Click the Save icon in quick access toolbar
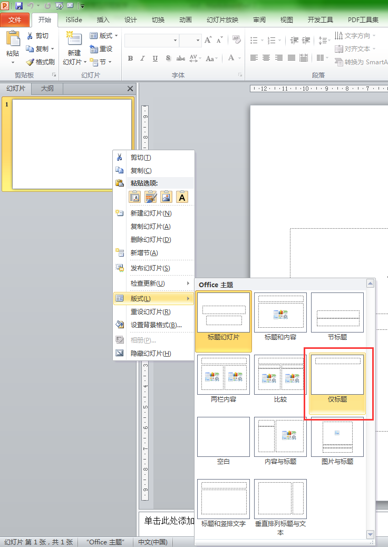The height and width of the screenshot is (547, 388). point(19,6)
